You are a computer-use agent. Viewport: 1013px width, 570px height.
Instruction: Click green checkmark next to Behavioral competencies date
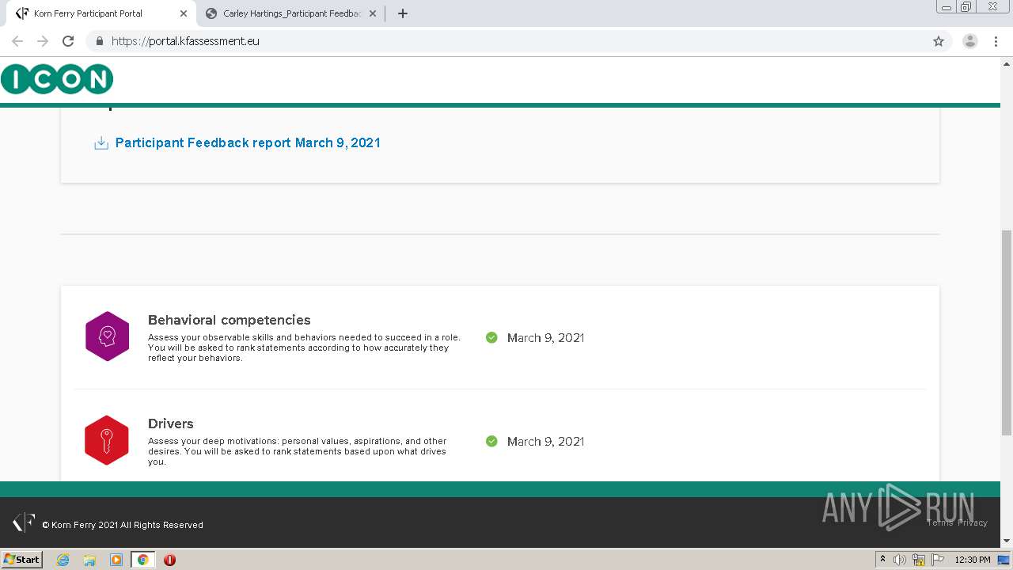[x=491, y=337]
